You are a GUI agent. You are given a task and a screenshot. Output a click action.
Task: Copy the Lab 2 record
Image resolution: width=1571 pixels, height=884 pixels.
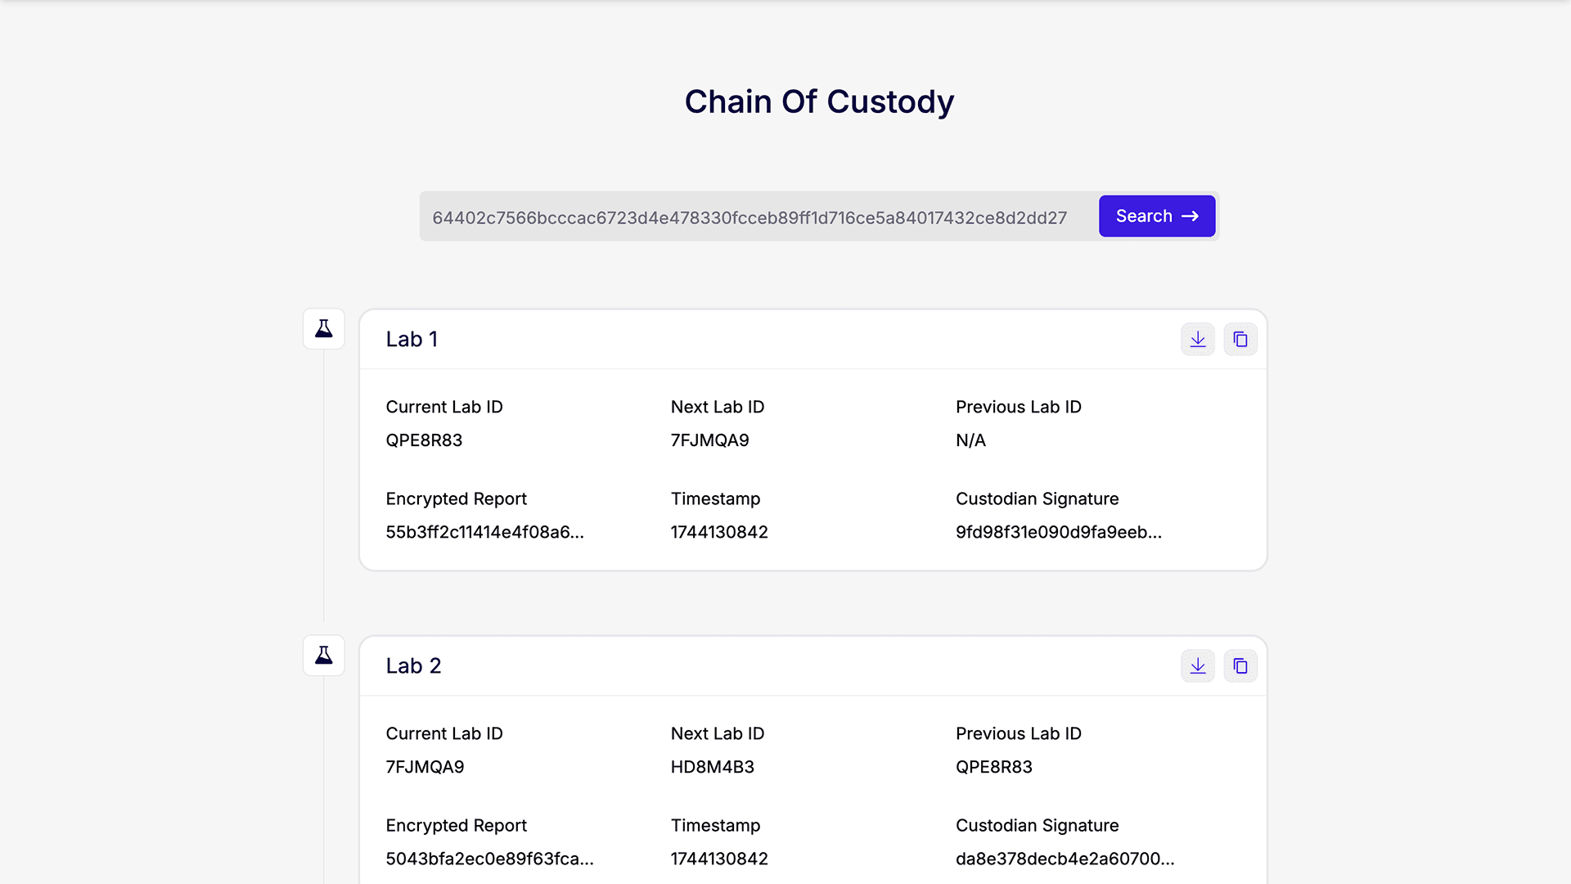(1240, 666)
